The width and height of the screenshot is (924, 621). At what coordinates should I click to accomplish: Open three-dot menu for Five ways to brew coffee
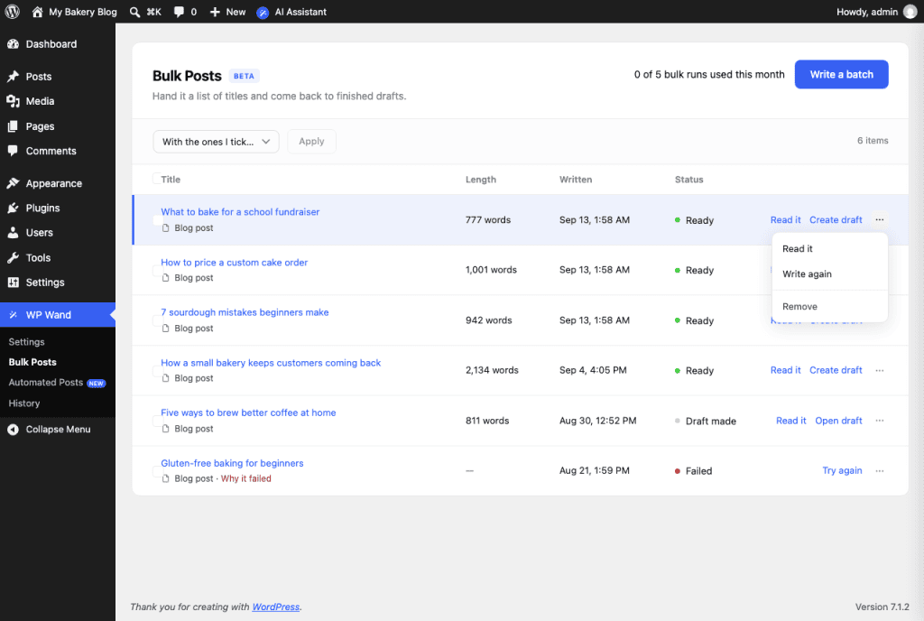pos(879,421)
